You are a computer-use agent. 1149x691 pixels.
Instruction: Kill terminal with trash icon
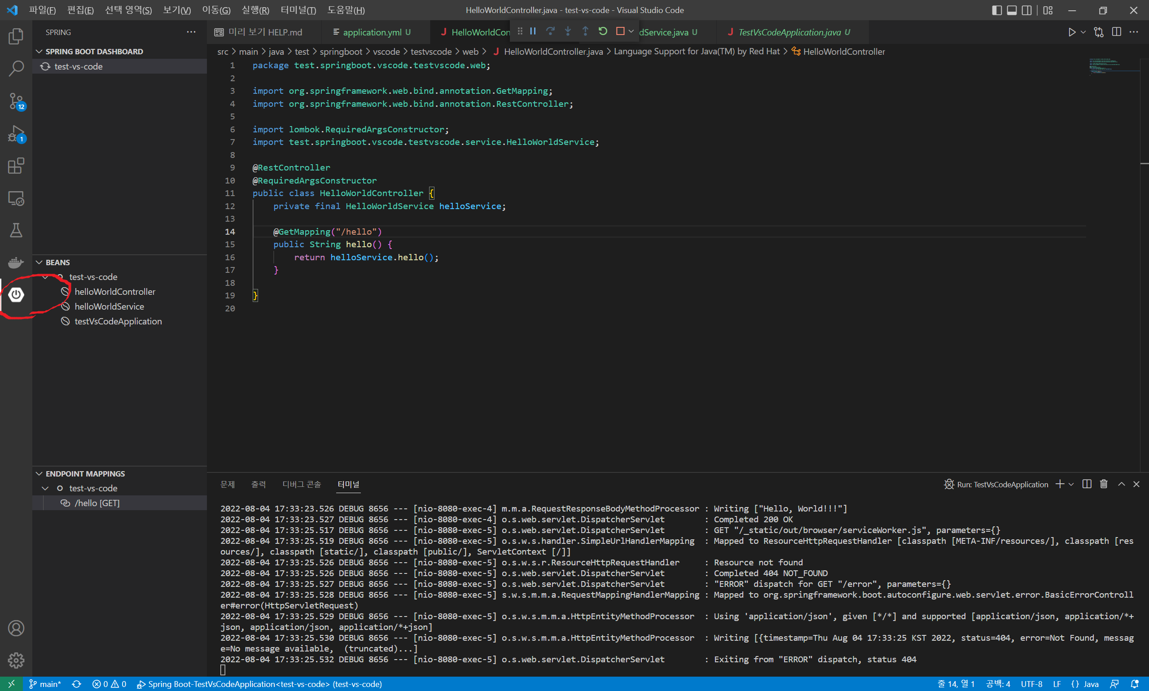[1104, 484]
